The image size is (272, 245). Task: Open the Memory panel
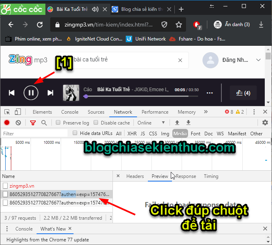click(187, 112)
